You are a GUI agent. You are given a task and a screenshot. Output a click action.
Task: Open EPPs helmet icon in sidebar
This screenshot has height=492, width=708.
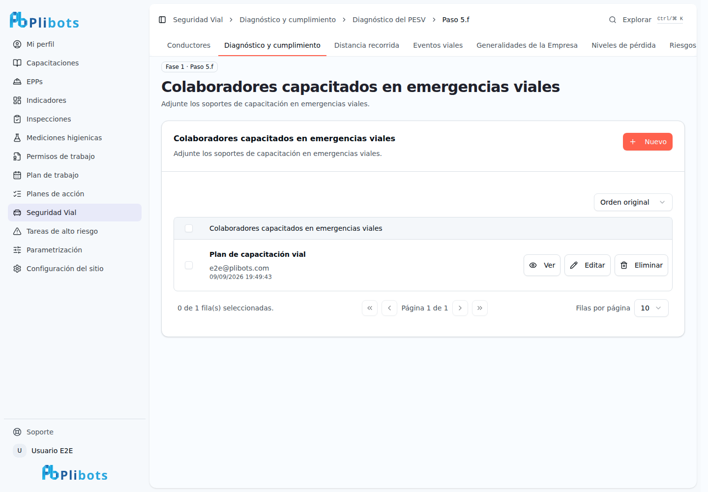click(17, 82)
